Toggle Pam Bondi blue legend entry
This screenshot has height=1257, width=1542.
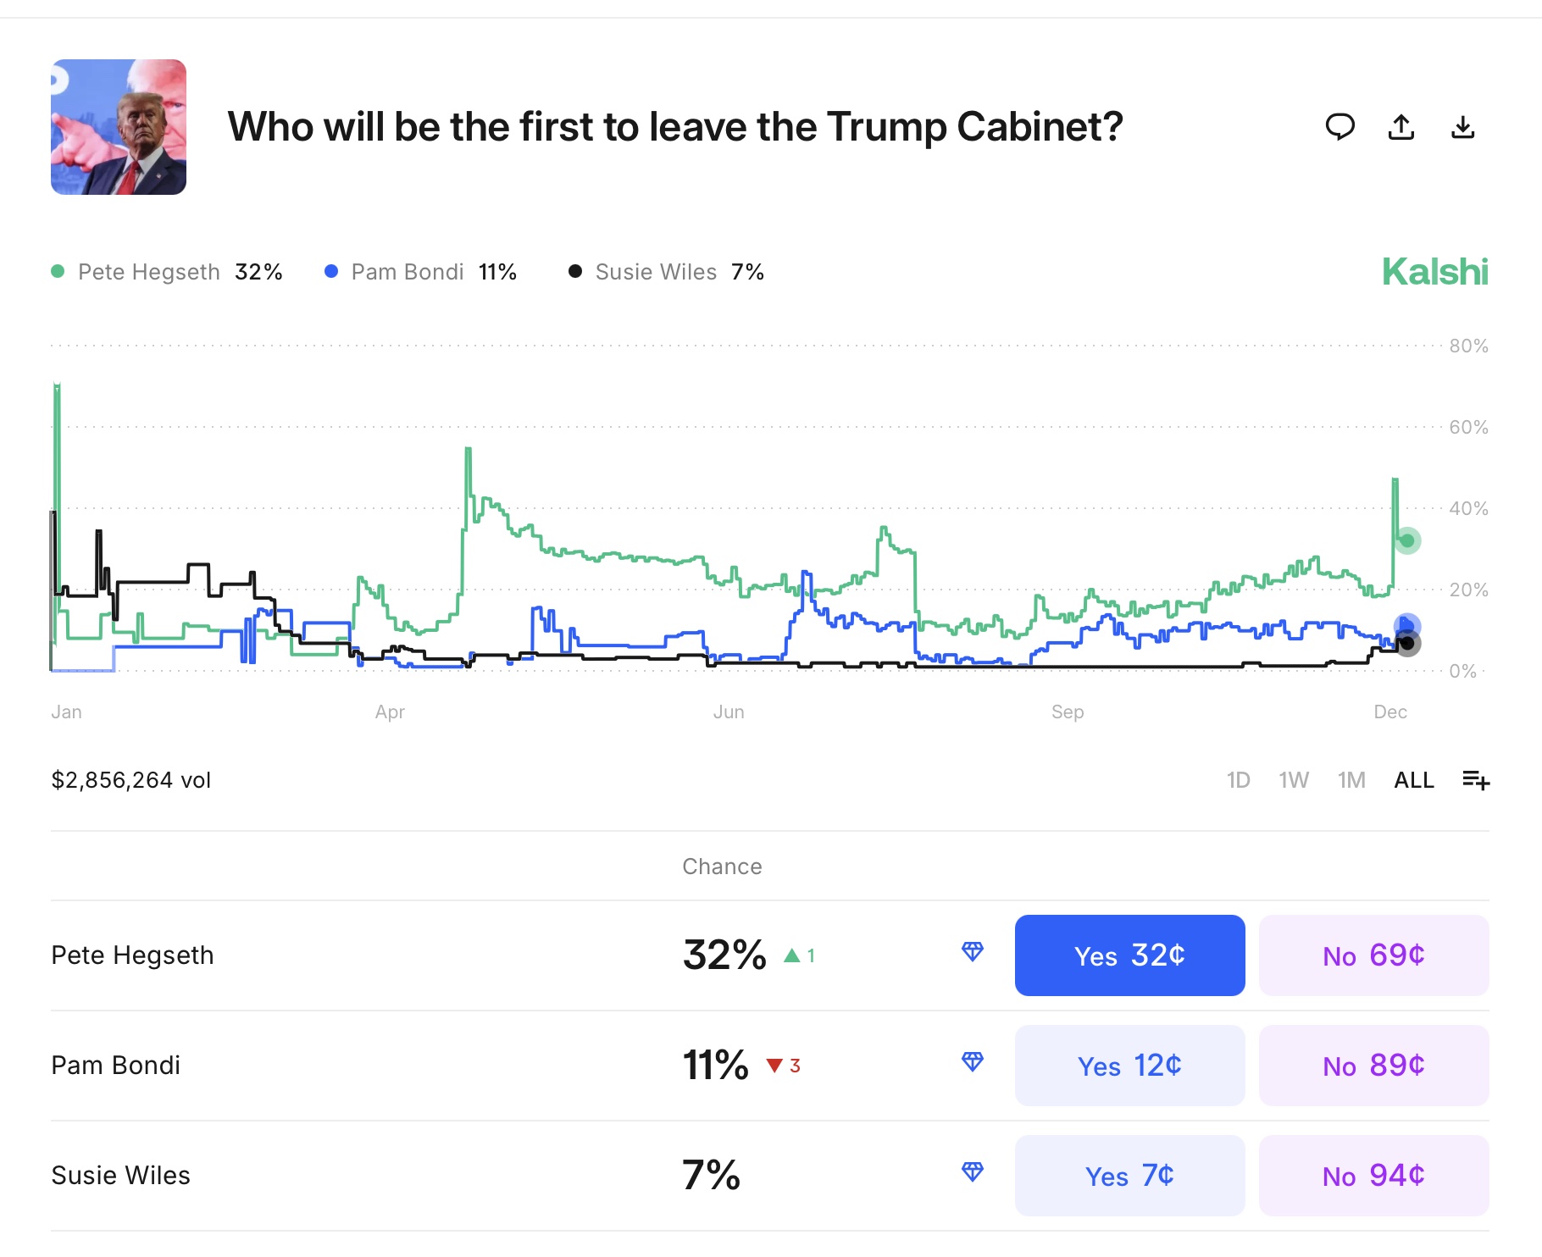coord(420,272)
